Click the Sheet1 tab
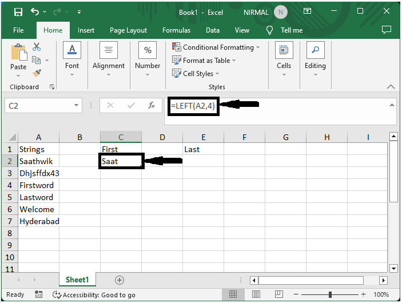The height and width of the screenshot is (303, 402). point(77,280)
